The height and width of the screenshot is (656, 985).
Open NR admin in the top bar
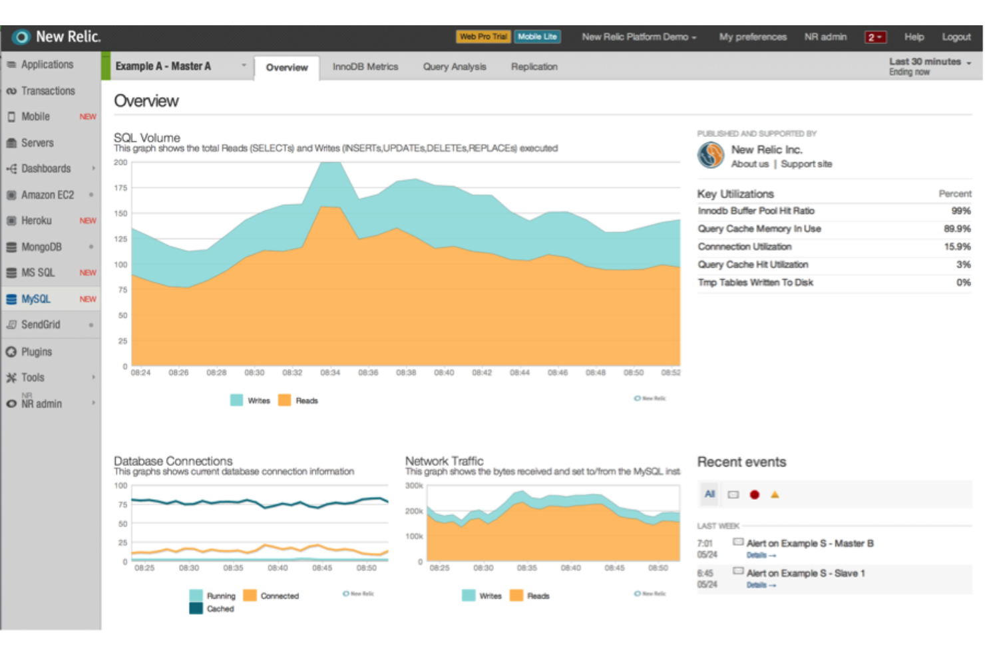click(x=825, y=37)
